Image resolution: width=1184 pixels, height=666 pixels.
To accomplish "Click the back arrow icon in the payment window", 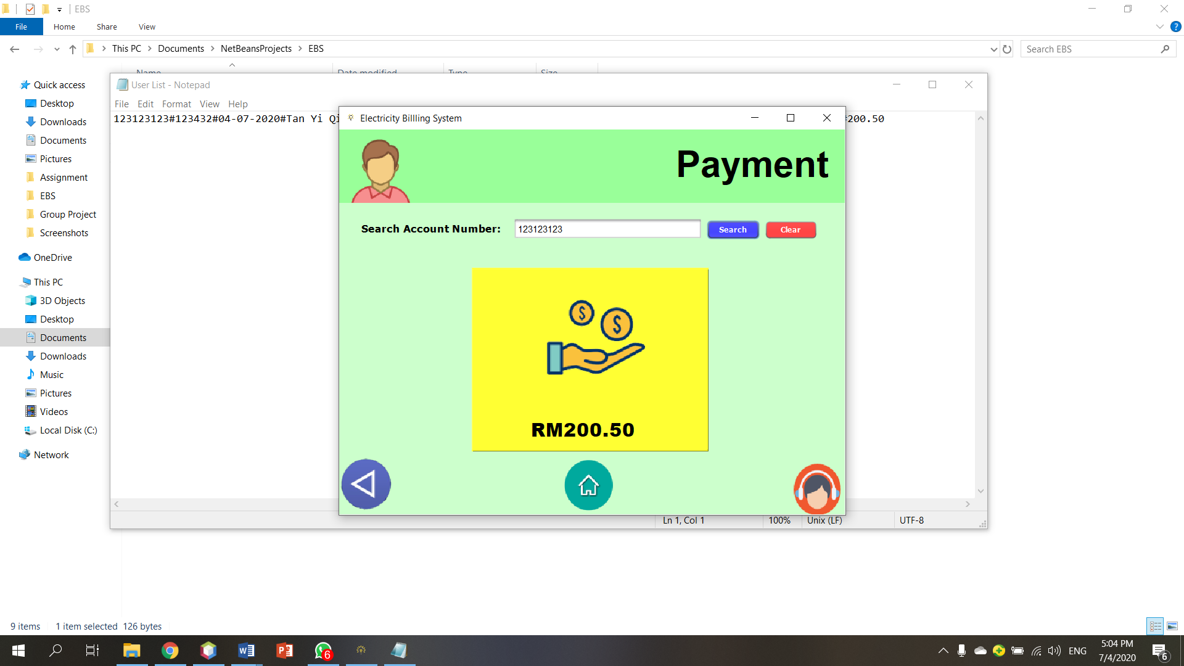I will [365, 484].
